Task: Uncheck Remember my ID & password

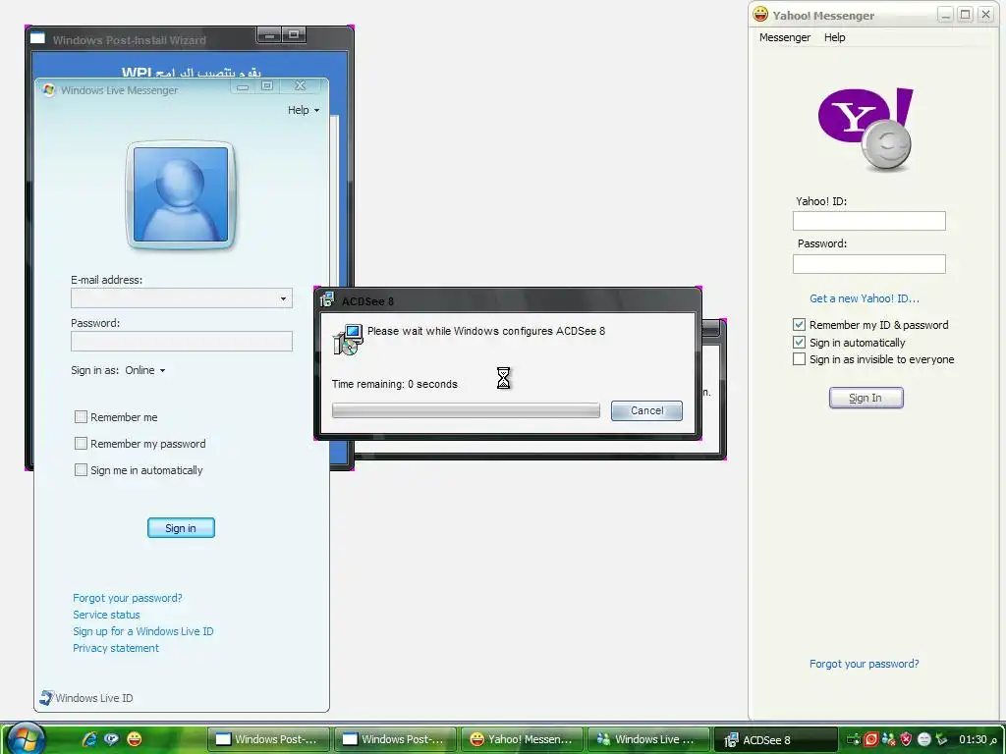Action: [x=799, y=324]
